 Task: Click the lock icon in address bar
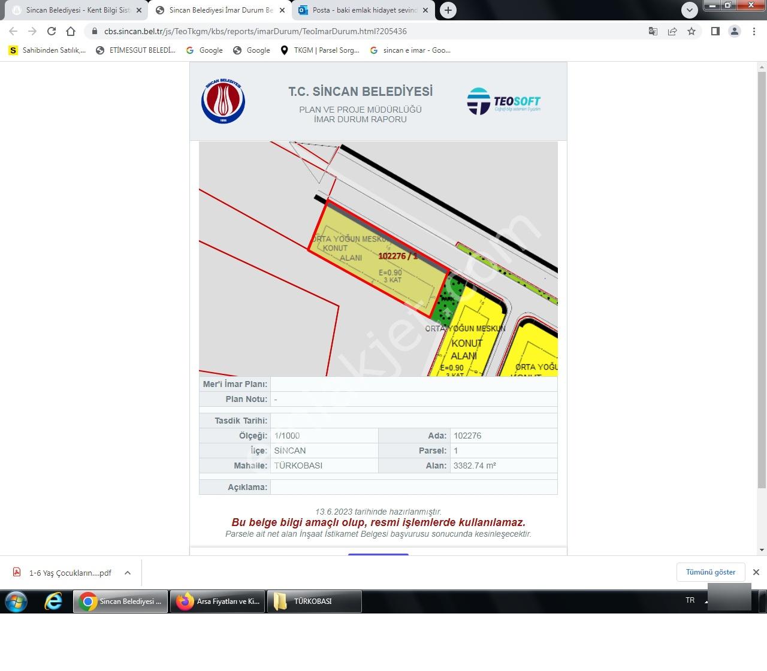click(x=95, y=31)
